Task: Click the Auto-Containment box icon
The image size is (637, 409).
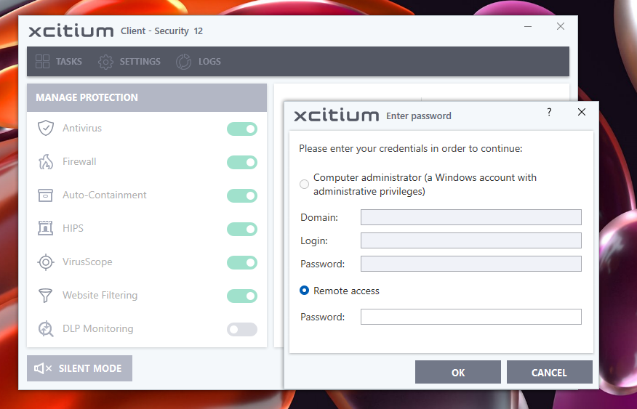Action: point(46,195)
